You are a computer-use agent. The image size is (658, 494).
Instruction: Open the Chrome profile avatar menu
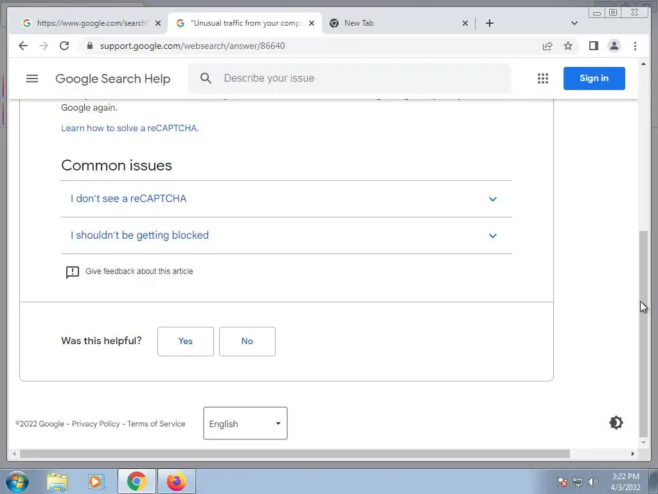[614, 46]
